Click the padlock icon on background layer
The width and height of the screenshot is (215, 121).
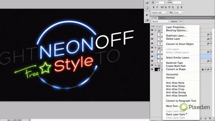click(x=203, y=70)
